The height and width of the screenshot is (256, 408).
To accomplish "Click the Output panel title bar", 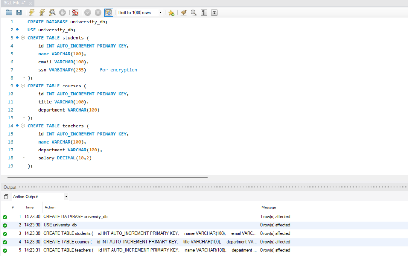I will point(204,187).
